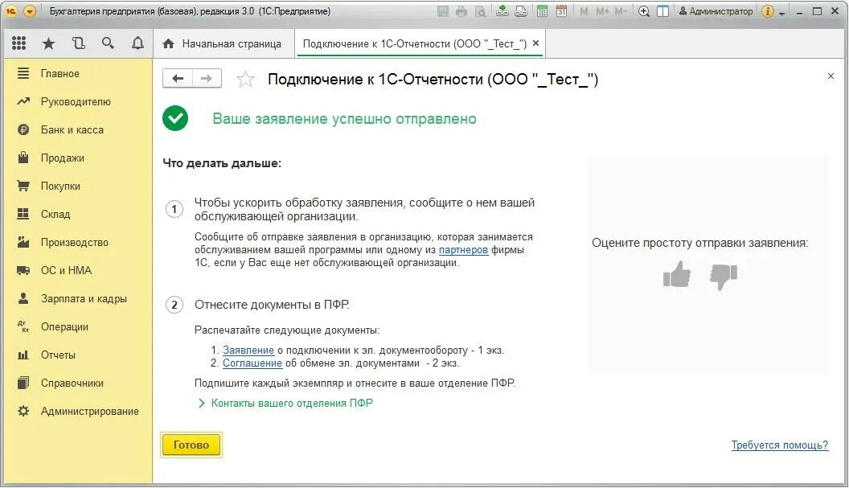This screenshot has width=849, height=488.
Task: Open notifications via the bell icon
Action: [x=137, y=43]
